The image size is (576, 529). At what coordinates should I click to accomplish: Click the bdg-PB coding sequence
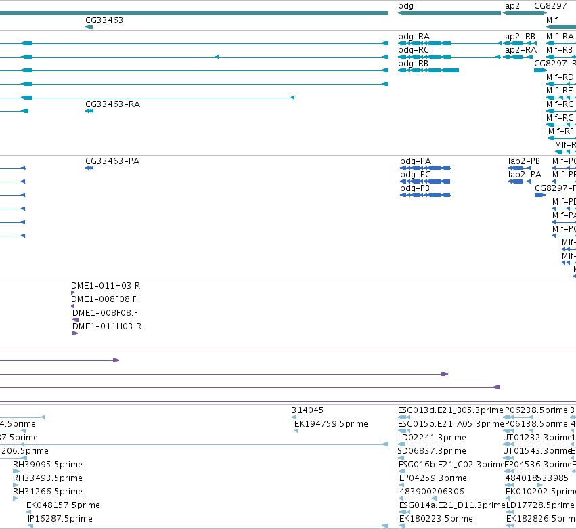pos(425,195)
